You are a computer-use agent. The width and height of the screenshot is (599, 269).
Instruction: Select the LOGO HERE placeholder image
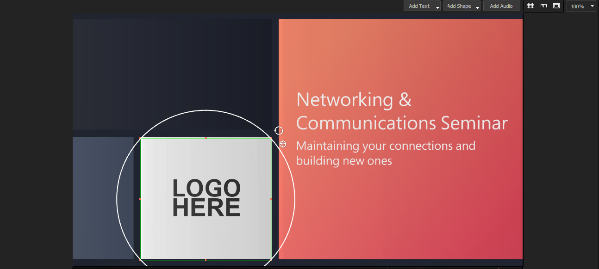coord(206,199)
